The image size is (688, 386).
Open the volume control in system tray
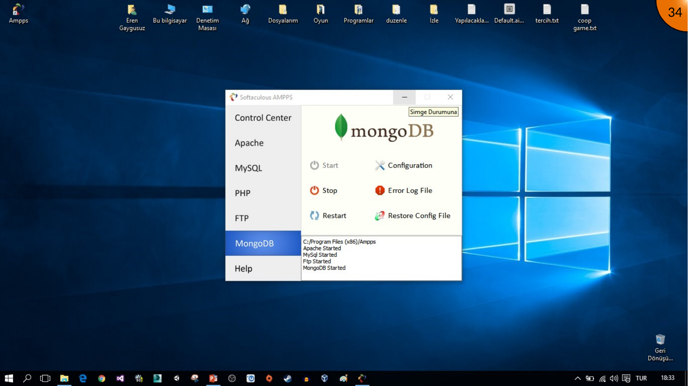(x=614, y=378)
